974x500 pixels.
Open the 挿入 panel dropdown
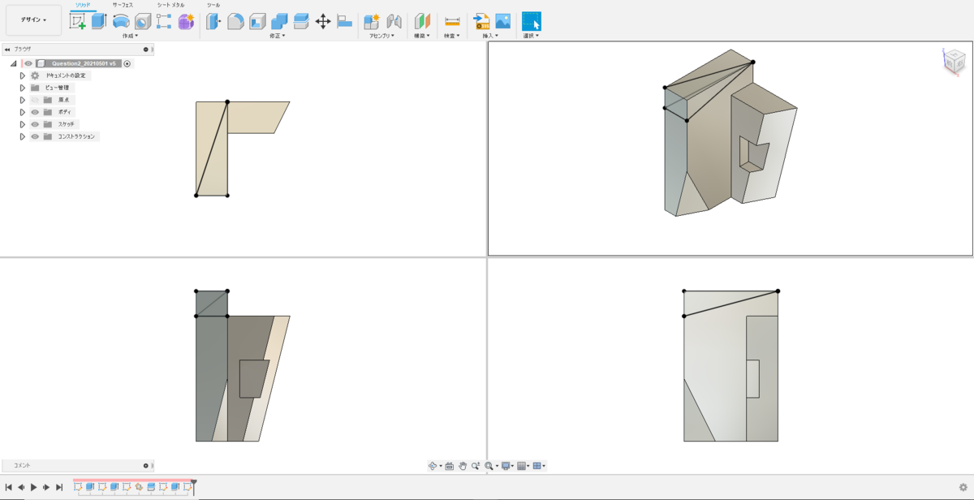click(492, 36)
